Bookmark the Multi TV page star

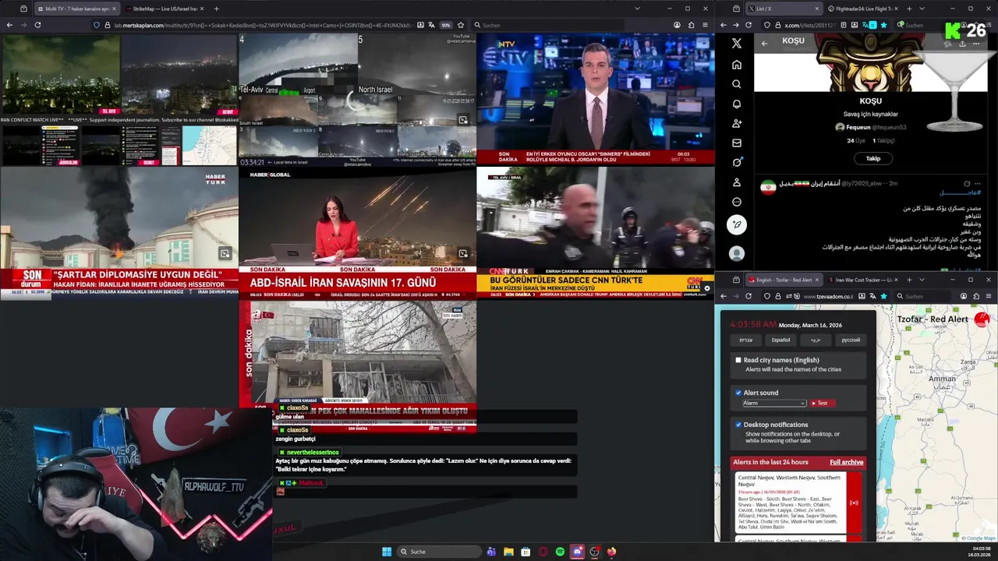coord(461,25)
